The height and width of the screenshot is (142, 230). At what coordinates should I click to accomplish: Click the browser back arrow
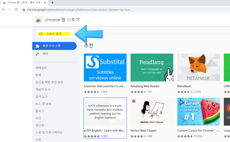pyautogui.click(x=3, y=10)
